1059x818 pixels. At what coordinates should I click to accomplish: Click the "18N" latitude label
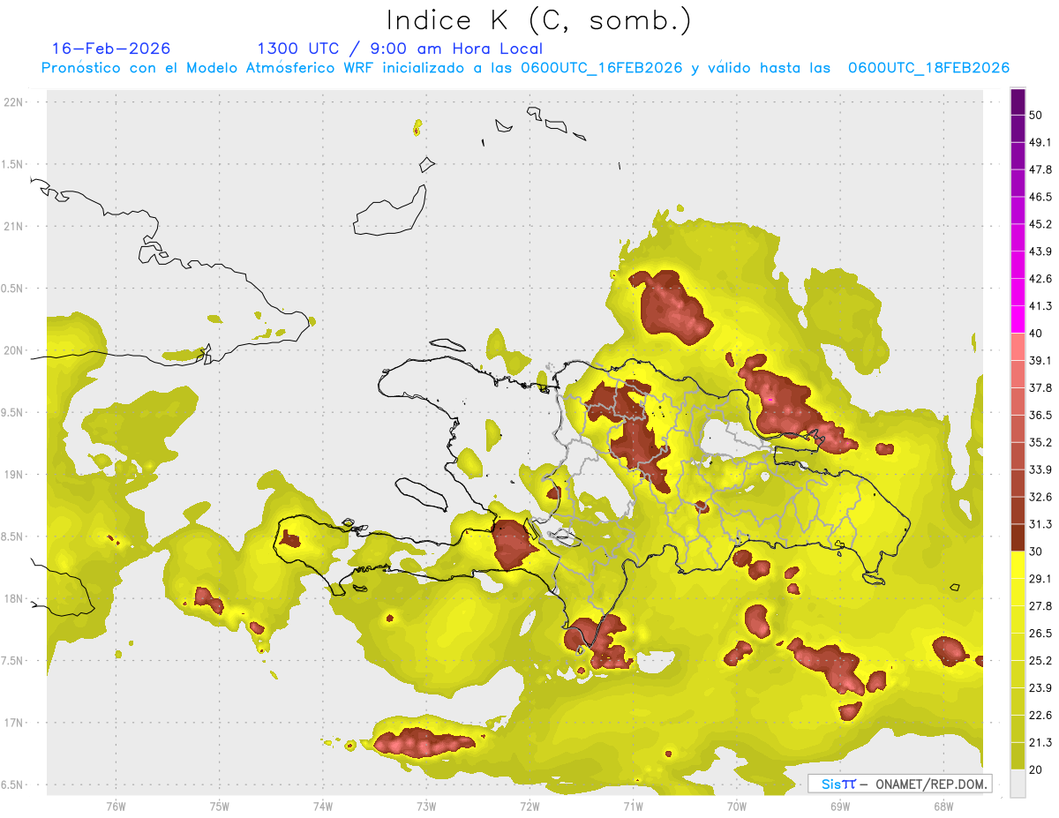[x=15, y=599]
